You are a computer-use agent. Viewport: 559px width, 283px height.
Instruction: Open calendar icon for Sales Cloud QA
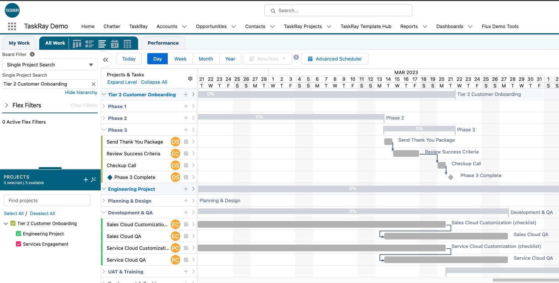(x=186, y=236)
